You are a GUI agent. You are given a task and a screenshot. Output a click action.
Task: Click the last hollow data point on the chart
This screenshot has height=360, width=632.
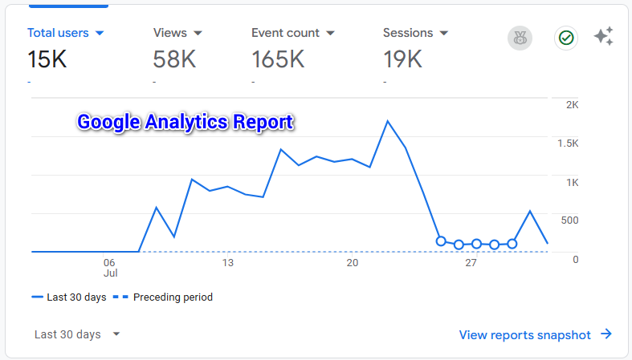click(x=512, y=244)
